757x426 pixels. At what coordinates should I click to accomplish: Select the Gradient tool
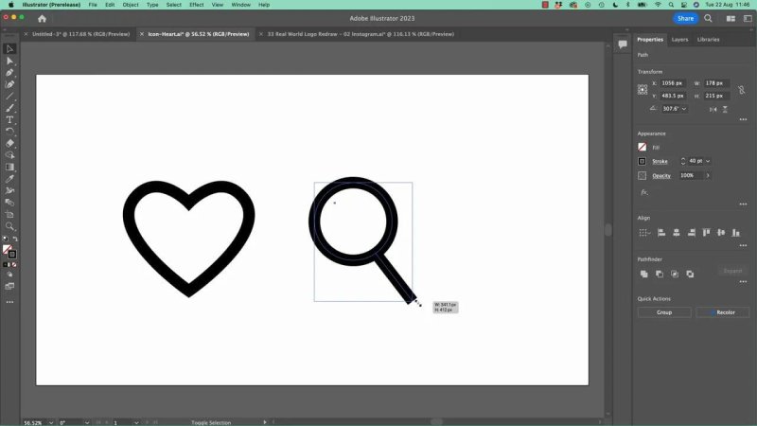(x=9, y=168)
